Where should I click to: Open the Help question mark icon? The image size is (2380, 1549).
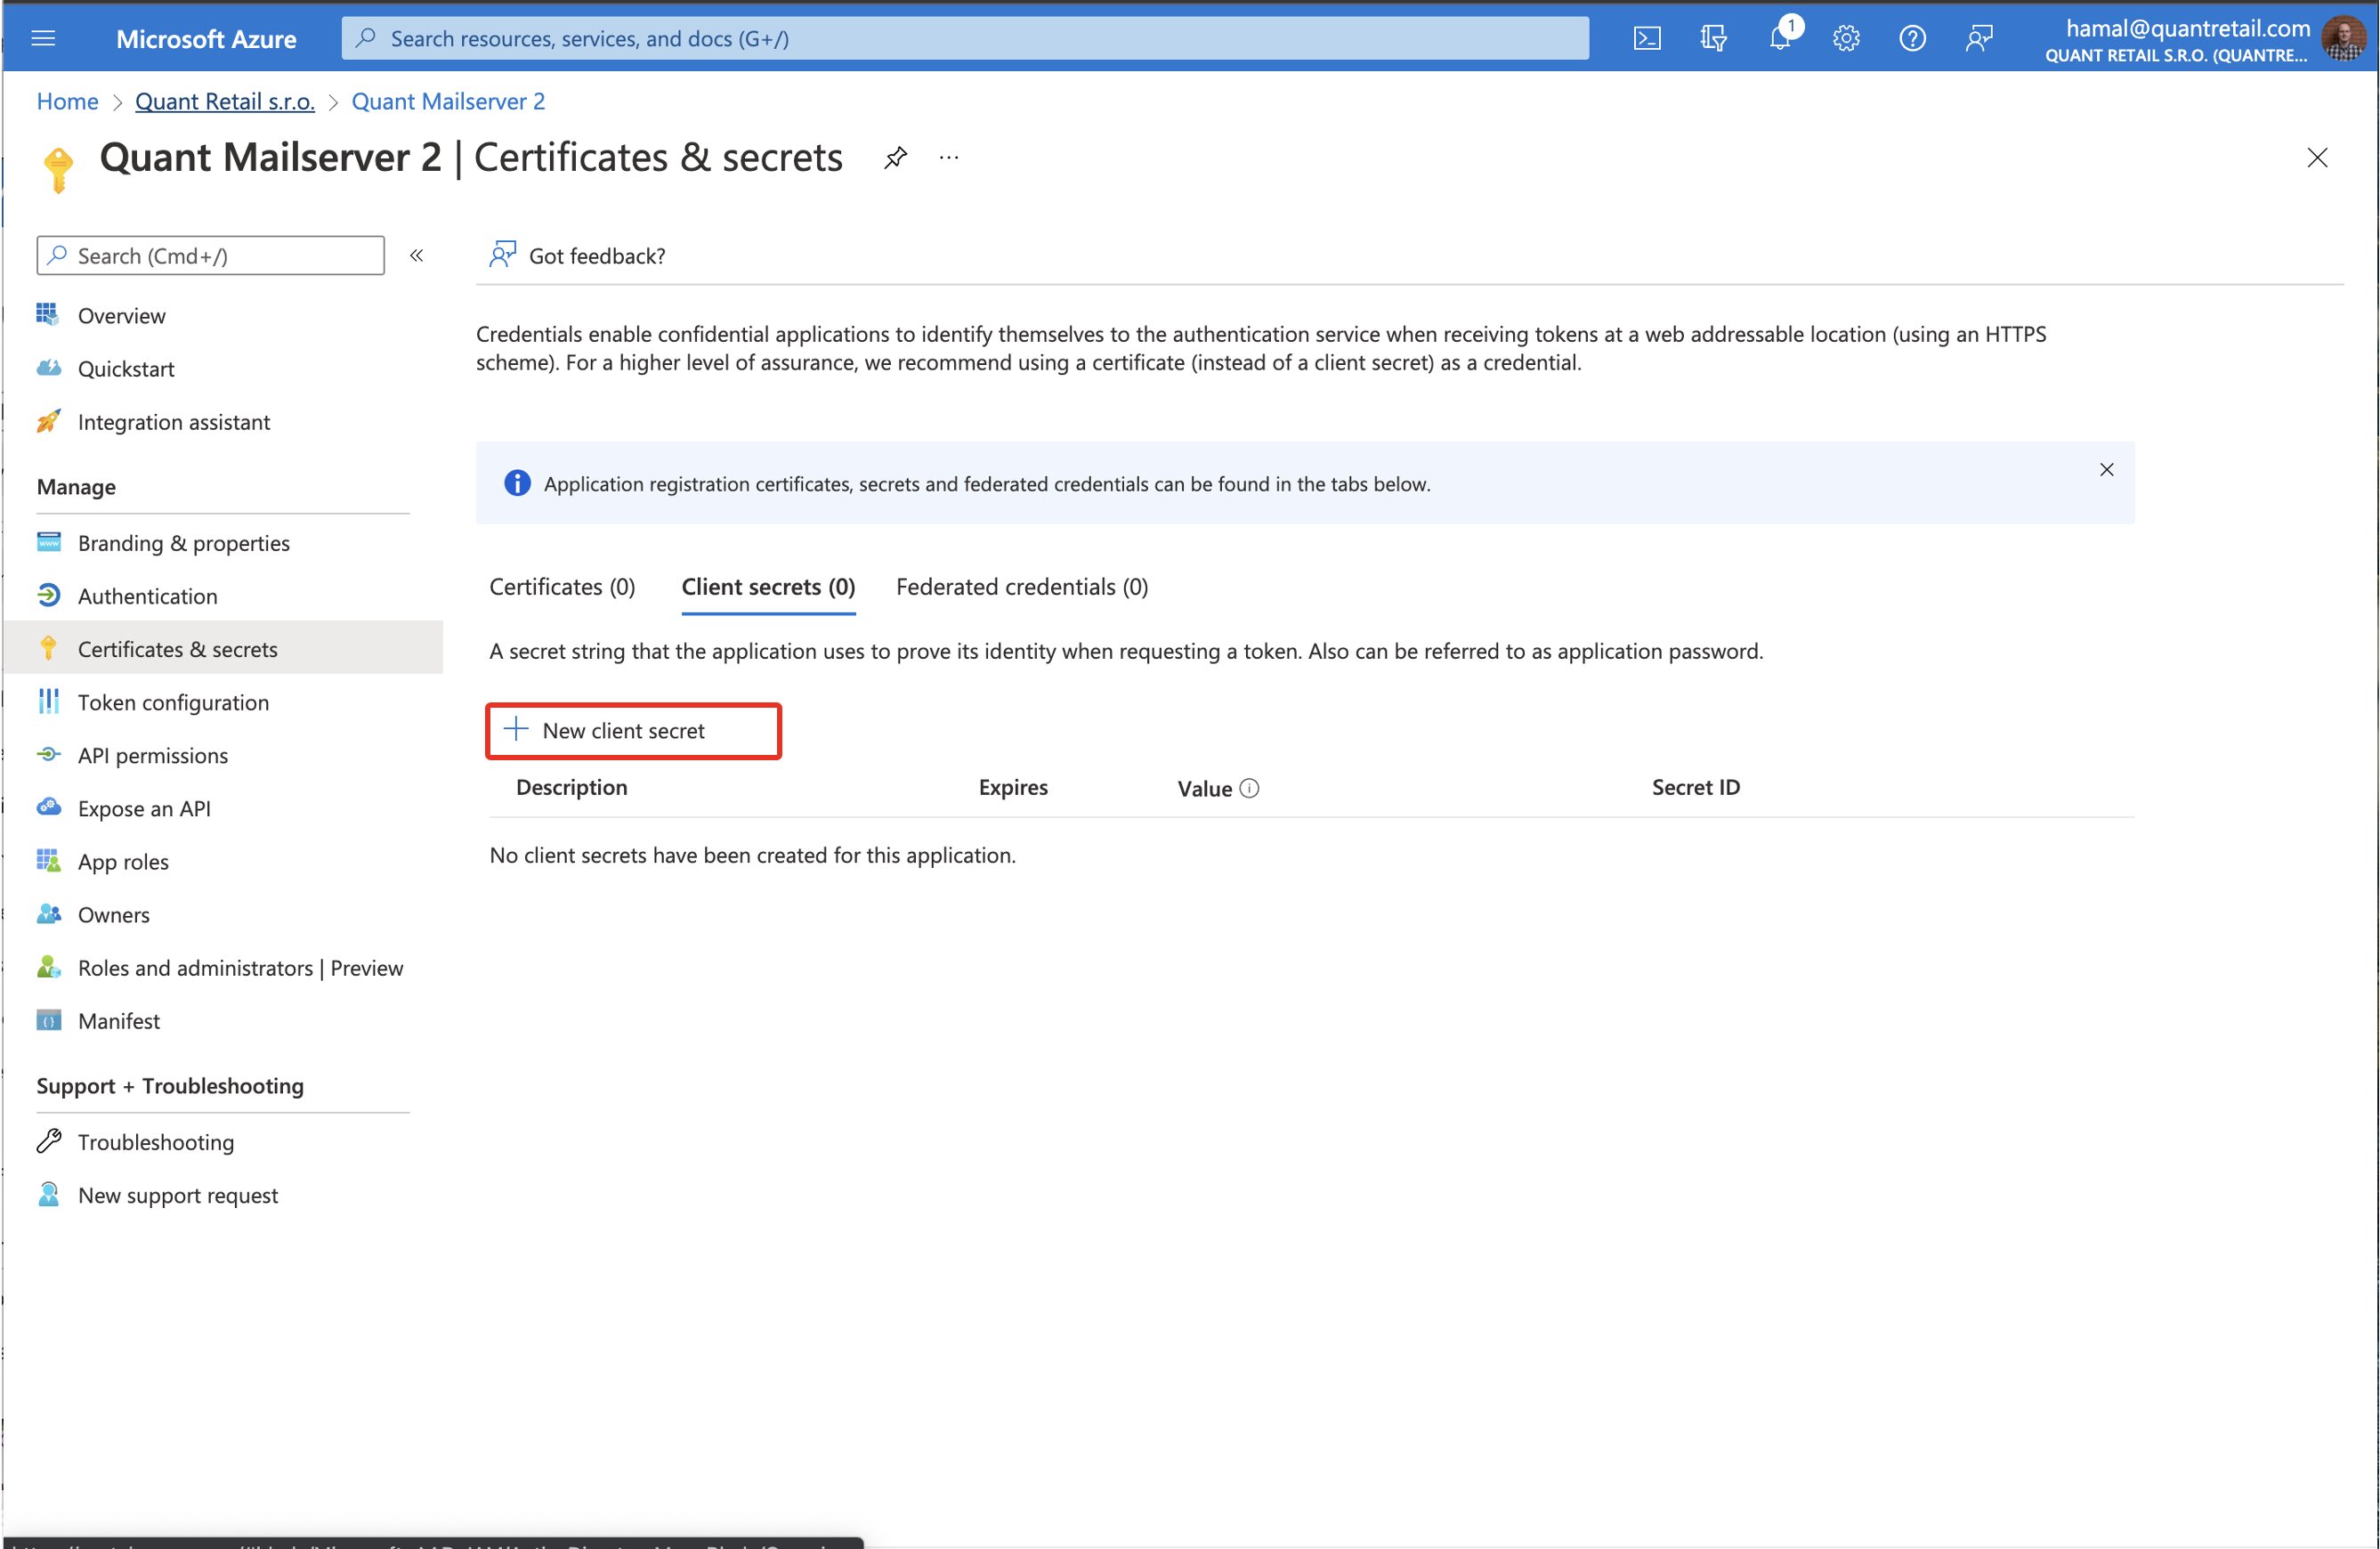(1912, 38)
